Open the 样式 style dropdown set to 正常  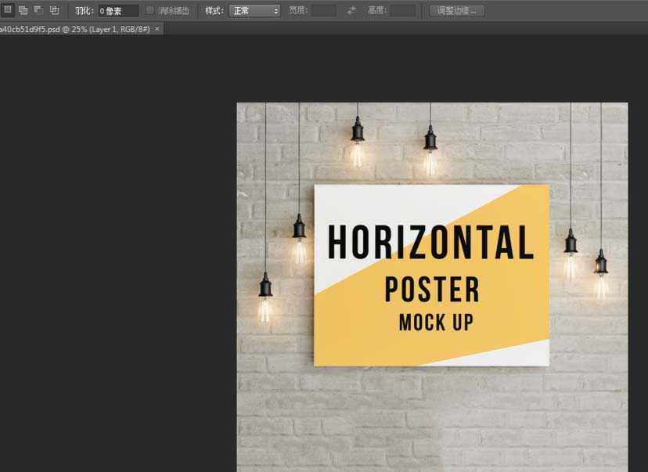pyautogui.click(x=254, y=11)
